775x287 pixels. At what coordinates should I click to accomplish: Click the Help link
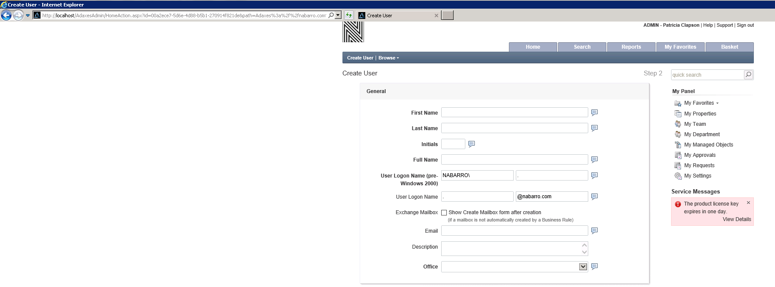click(x=708, y=25)
